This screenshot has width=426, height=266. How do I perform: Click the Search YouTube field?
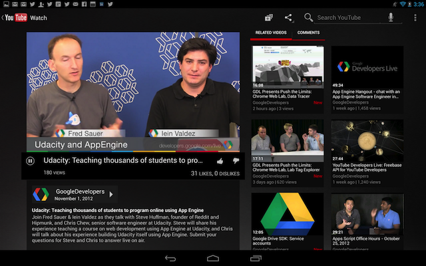click(346, 18)
